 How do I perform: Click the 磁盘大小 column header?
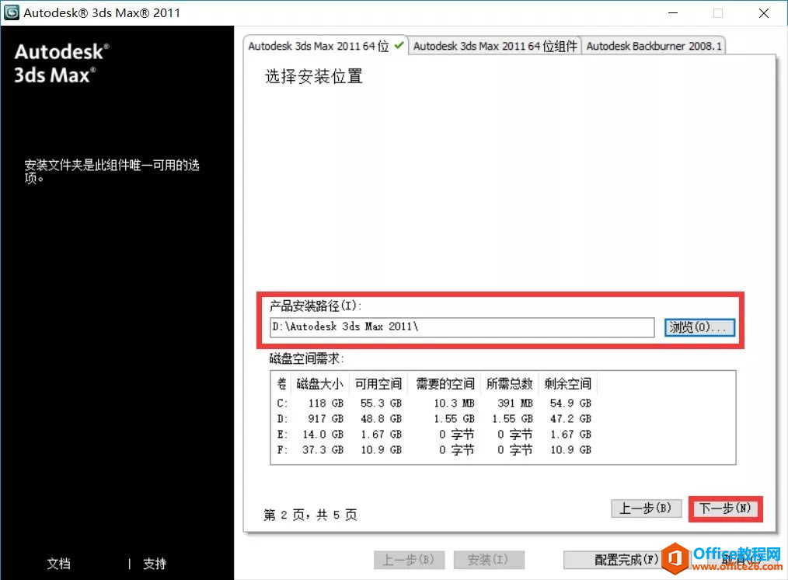tap(319, 384)
